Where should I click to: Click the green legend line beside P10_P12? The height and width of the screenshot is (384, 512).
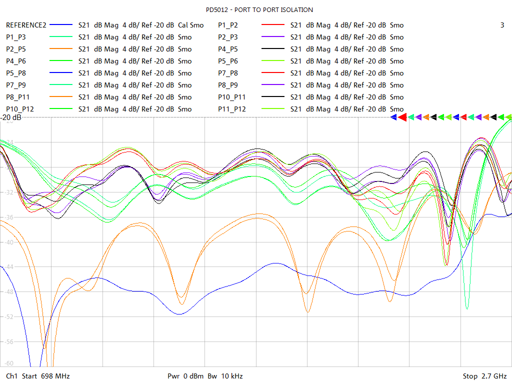pyautogui.click(x=60, y=108)
